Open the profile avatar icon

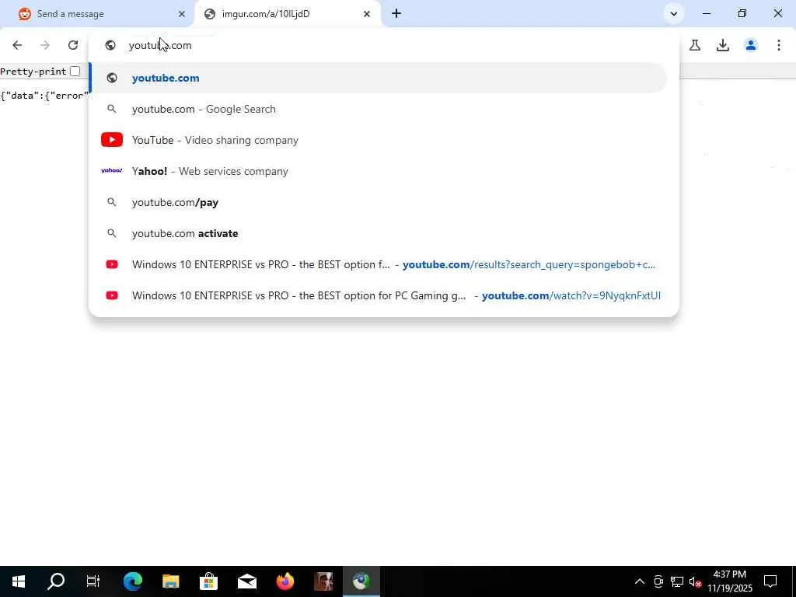pyautogui.click(x=751, y=45)
